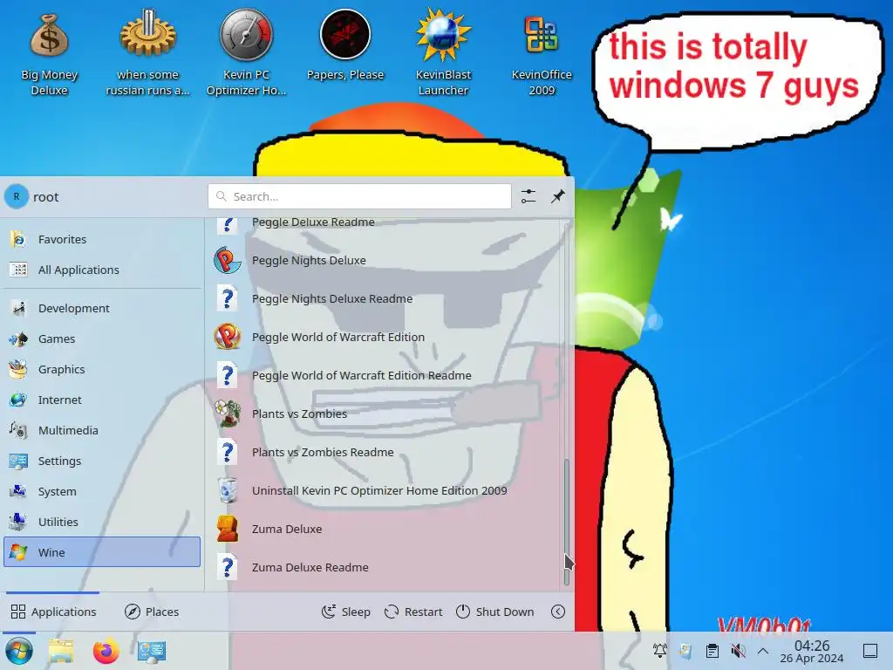This screenshot has height=670, width=893.
Task: Launch Zuma Deluxe icon
Action: point(228,529)
